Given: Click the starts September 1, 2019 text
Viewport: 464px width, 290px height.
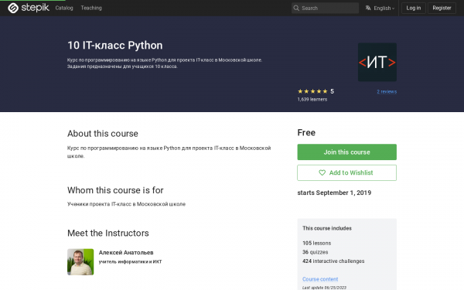Looking at the screenshot, I should pos(334,193).
